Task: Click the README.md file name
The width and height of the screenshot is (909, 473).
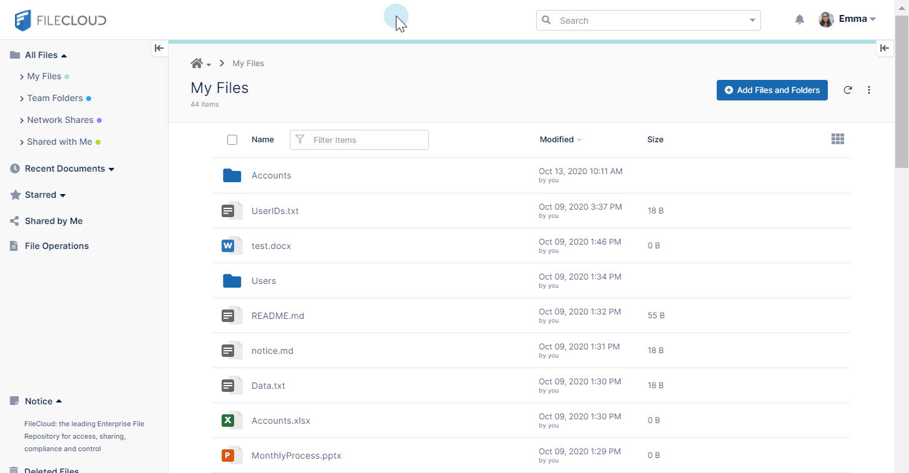Action: pos(278,316)
